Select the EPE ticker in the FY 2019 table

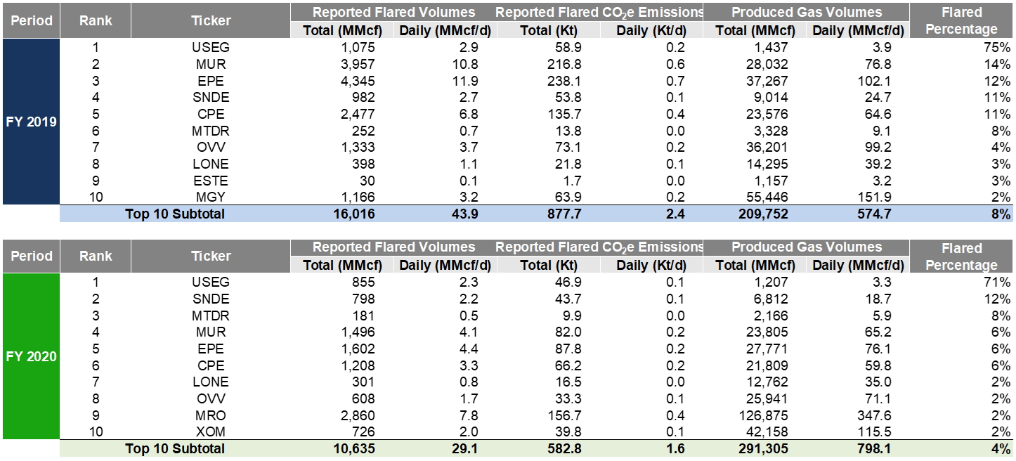click(x=211, y=81)
